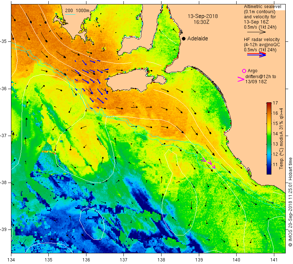The width and height of the screenshot is (293, 264).
Task: Click the 'Argo' legend label
Action: pos(252,71)
